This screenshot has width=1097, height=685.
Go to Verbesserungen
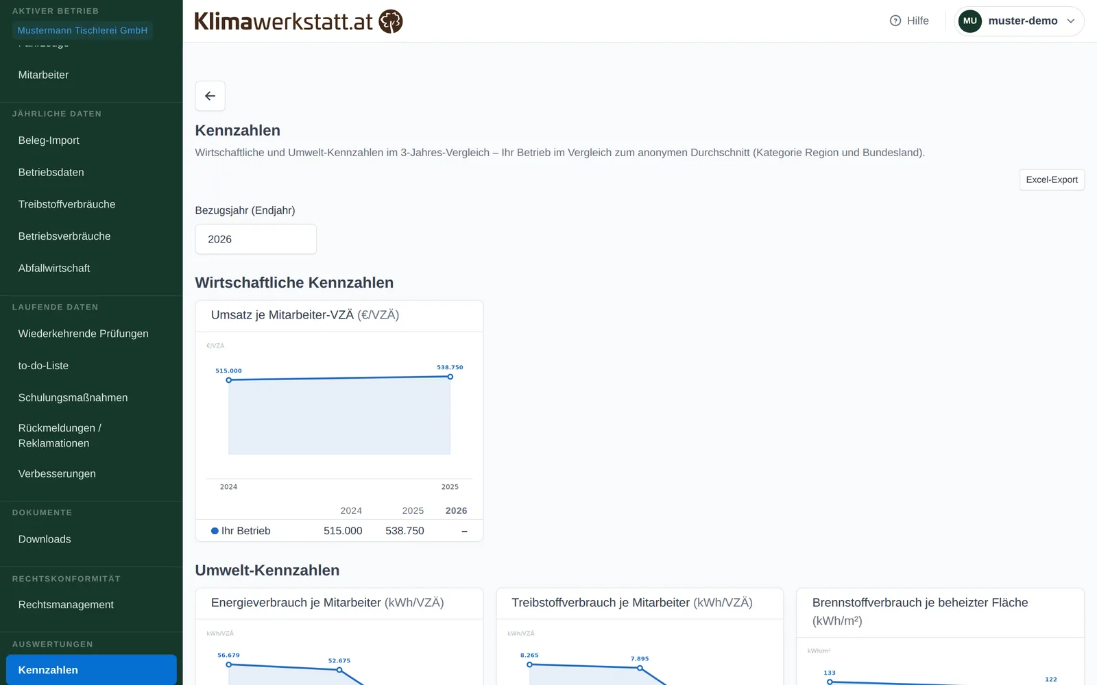pos(57,474)
